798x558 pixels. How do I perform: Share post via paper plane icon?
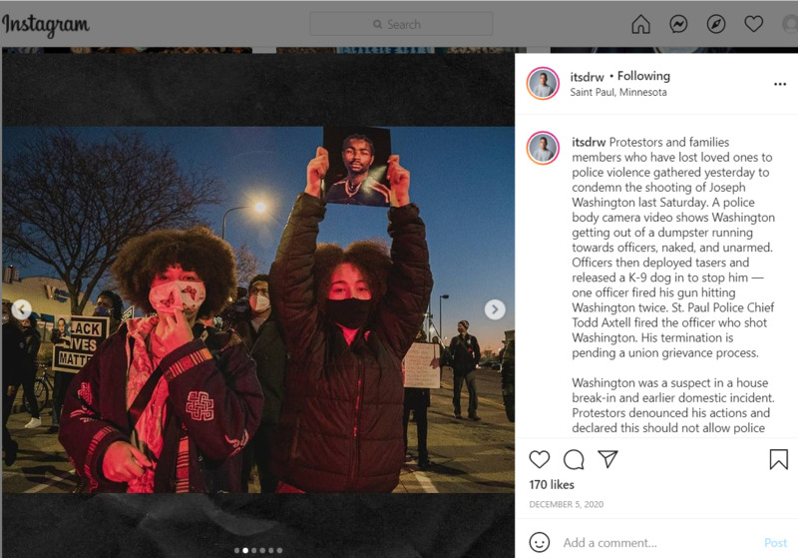(x=607, y=459)
